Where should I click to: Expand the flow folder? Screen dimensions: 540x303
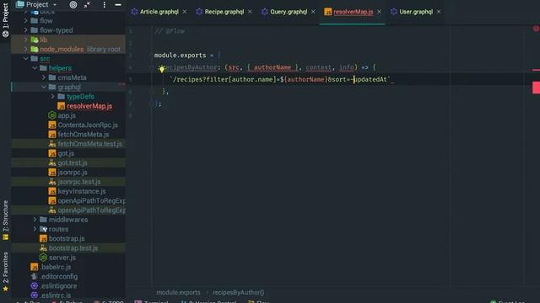[x=25, y=20]
